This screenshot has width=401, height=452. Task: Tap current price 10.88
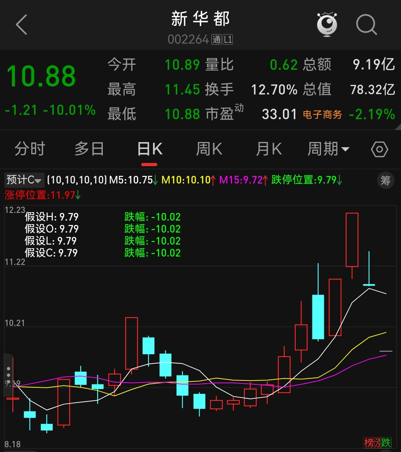click(x=41, y=76)
